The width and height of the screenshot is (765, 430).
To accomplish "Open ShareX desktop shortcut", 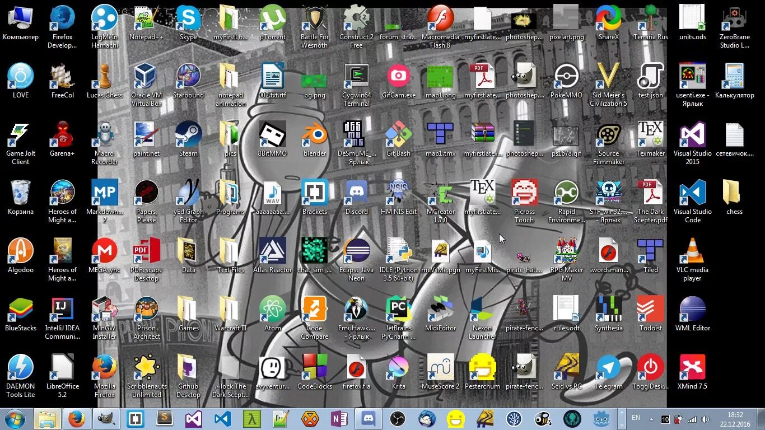I will tap(609, 24).
